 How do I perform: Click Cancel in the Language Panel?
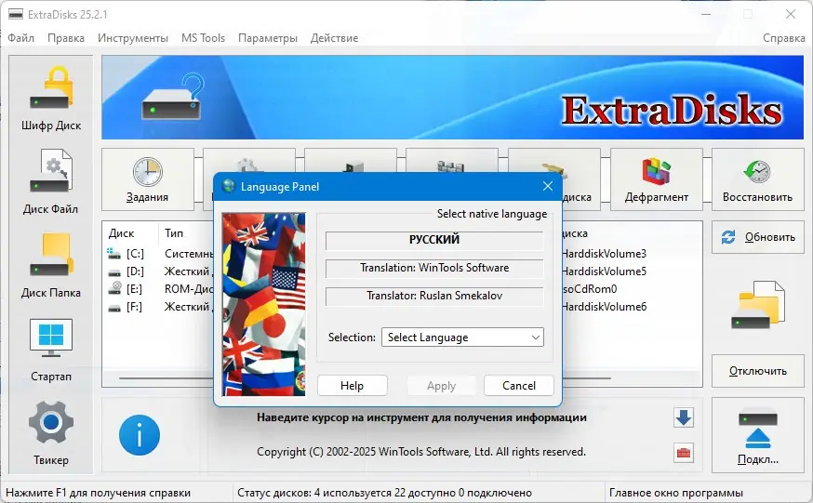[518, 386]
